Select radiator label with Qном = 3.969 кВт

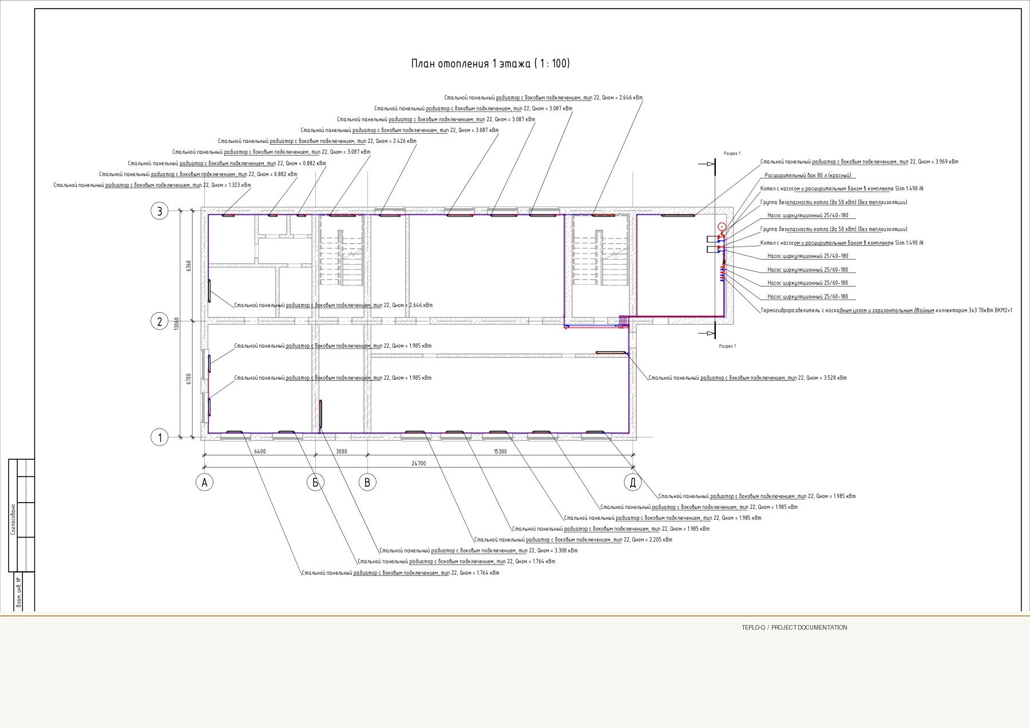coord(859,162)
